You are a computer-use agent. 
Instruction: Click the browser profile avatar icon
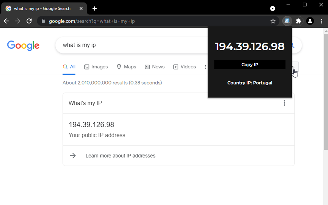[x=310, y=21]
